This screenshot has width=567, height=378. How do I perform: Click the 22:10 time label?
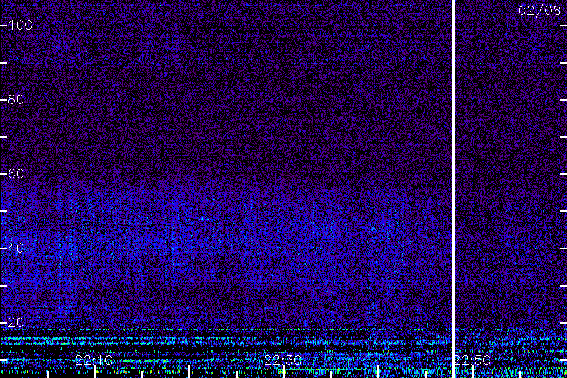(x=94, y=360)
